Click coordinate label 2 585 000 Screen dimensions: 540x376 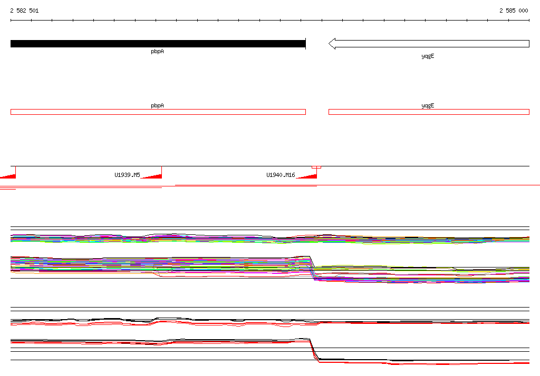pos(514,11)
